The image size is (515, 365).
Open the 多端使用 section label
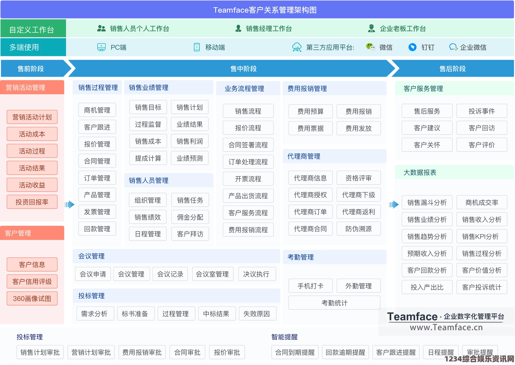[x=33, y=47]
